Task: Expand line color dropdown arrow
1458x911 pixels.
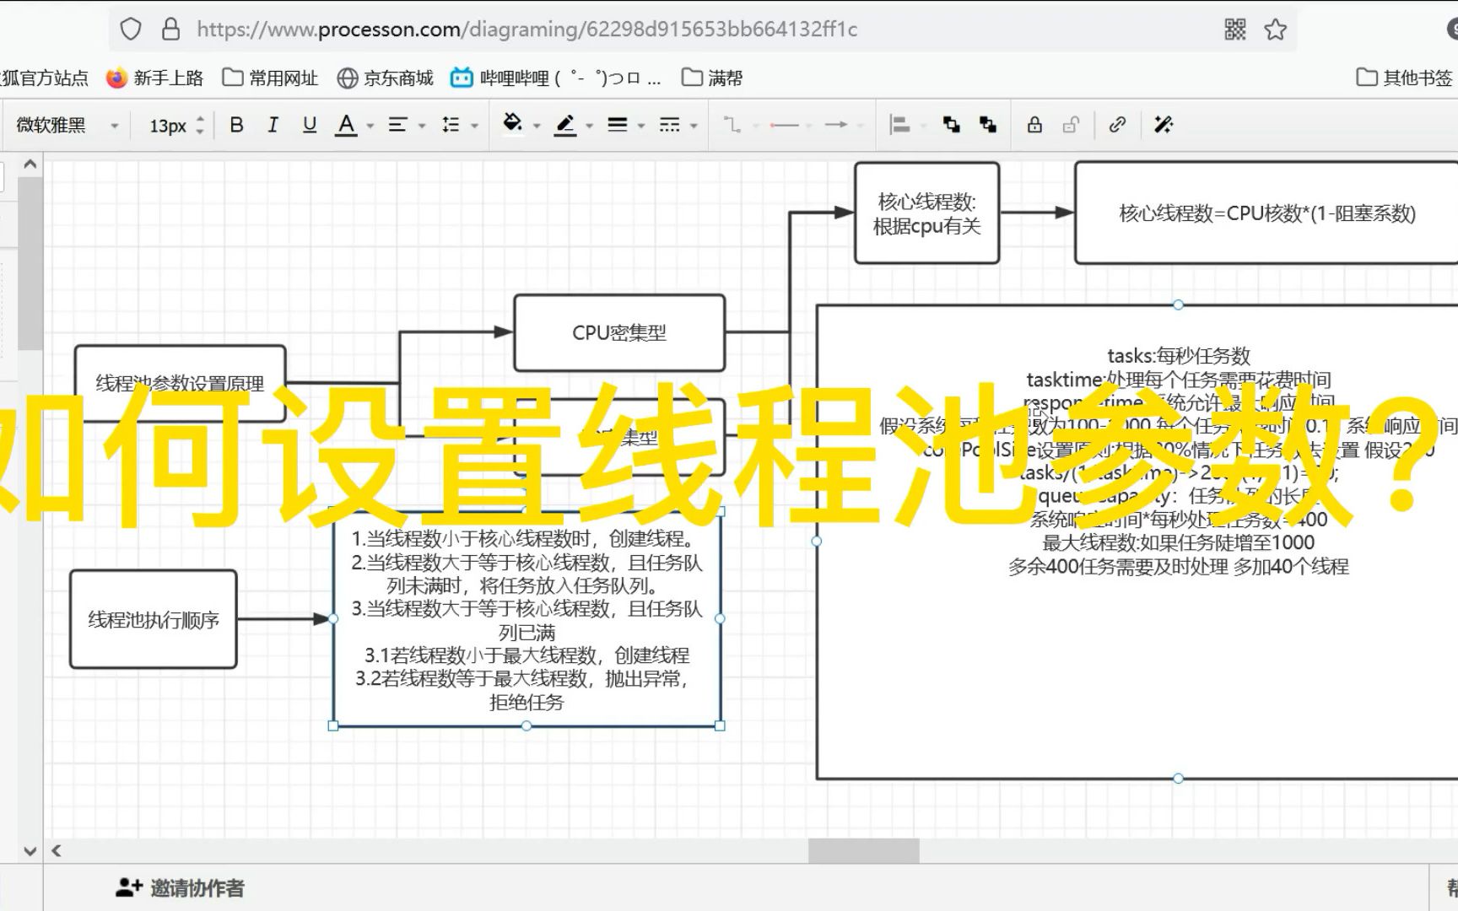Action: (589, 126)
